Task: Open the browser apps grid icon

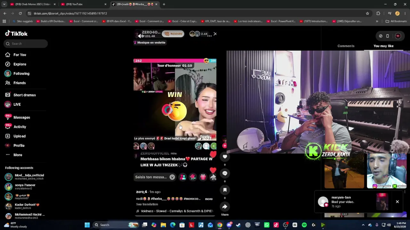Action: pyautogui.click(x=4, y=21)
